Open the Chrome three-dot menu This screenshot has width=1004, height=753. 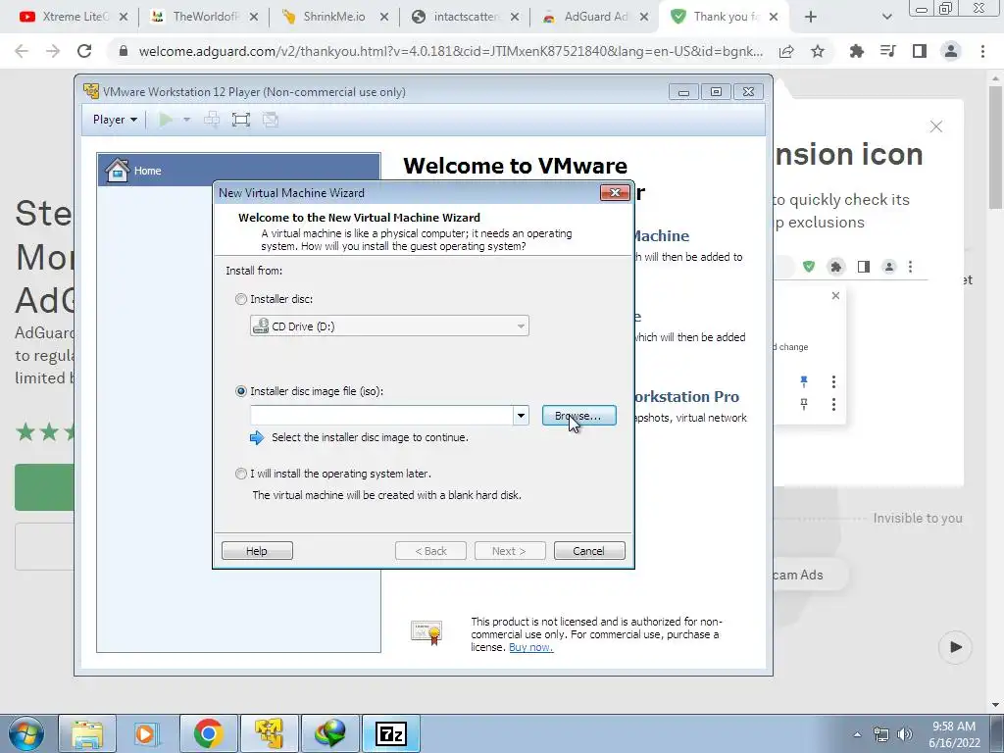pos(982,51)
